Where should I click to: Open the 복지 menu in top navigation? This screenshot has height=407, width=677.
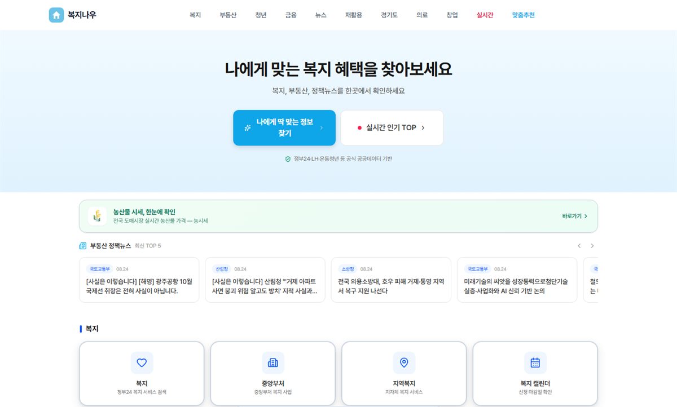(195, 15)
